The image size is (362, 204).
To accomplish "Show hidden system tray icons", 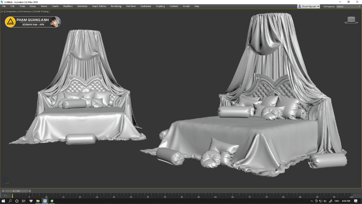I will point(312,201).
